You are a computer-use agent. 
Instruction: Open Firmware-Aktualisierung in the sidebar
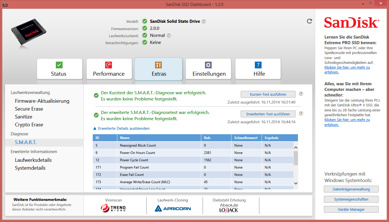42,101
